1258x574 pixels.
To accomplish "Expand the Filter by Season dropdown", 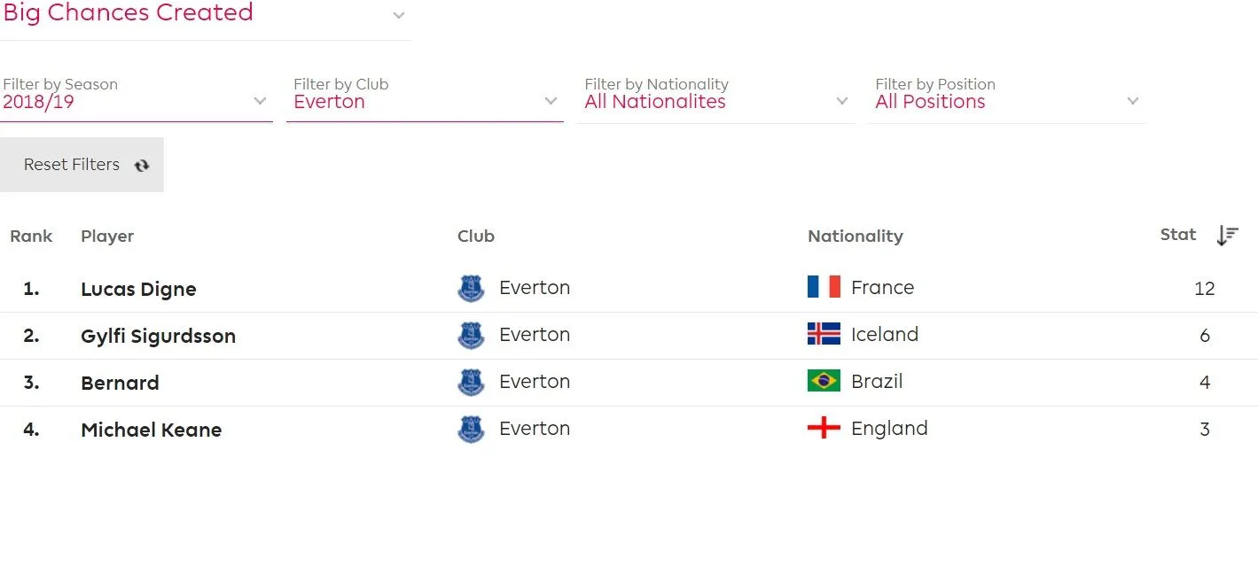I will pyautogui.click(x=260, y=101).
